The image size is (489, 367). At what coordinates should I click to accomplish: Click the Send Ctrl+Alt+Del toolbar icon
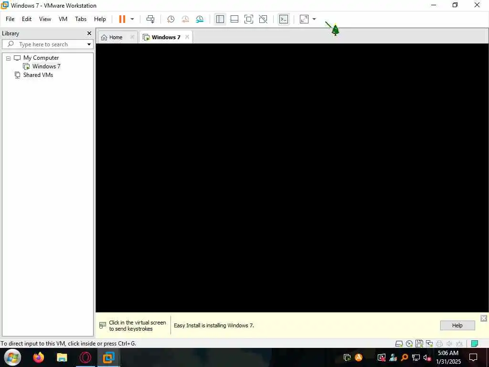click(x=150, y=19)
